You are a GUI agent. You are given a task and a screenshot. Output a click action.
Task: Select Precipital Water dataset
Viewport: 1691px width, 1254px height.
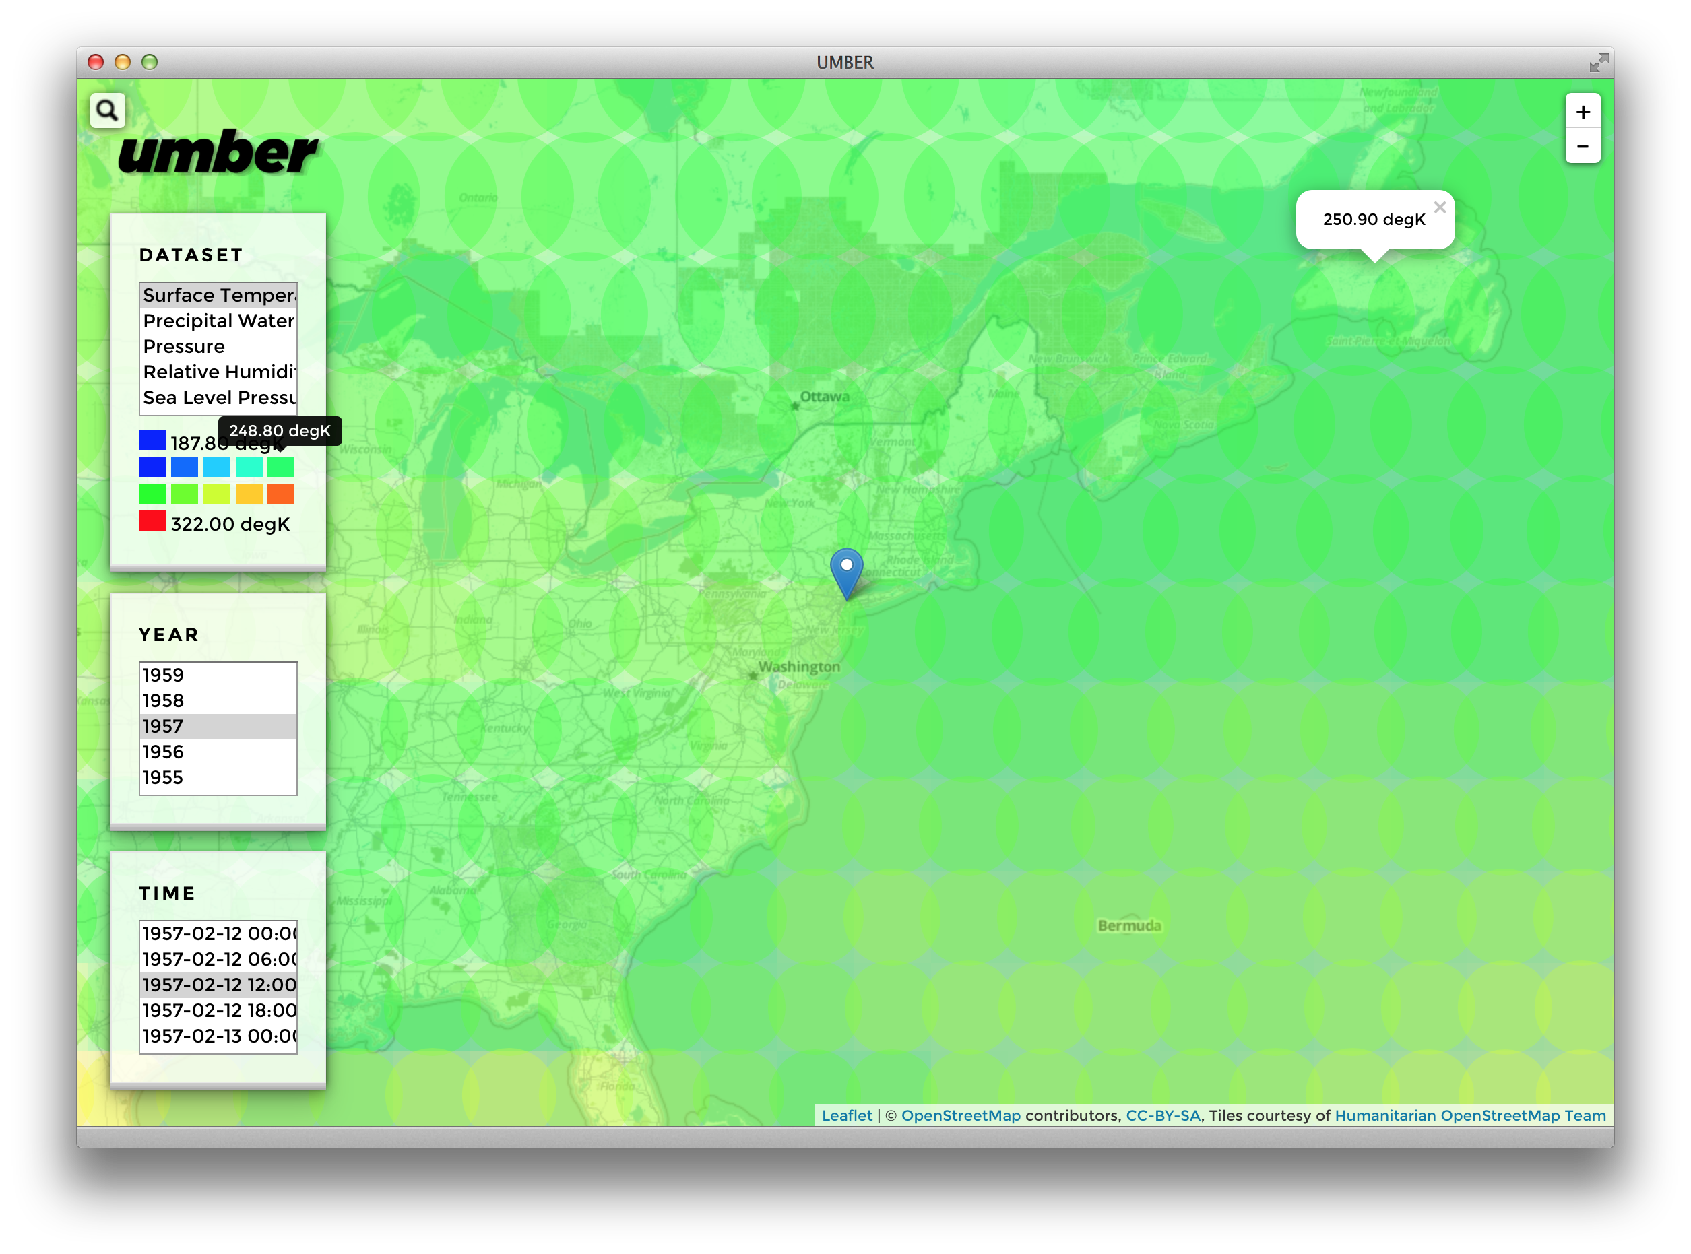click(218, 321)
